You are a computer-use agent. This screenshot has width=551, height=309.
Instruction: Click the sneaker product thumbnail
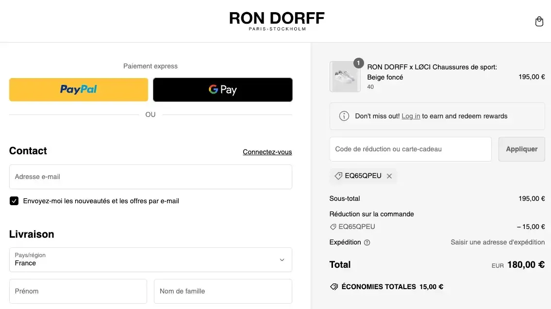point(345,77)
